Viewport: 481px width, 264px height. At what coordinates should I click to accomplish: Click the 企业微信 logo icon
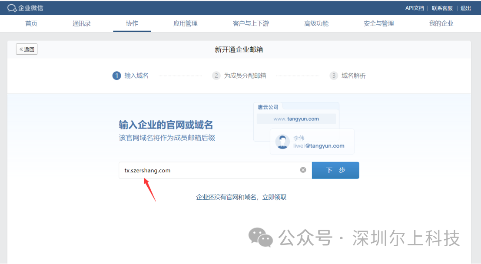point(12,8)
